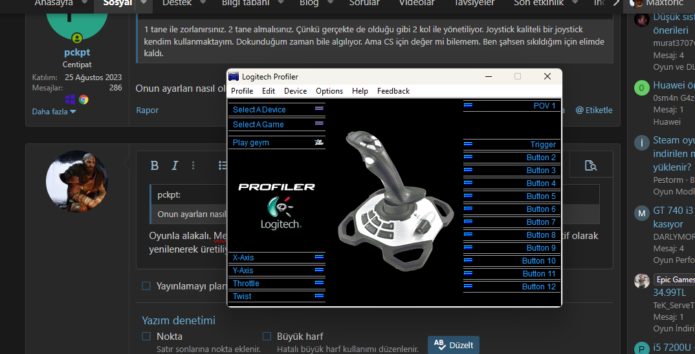The height and width of the screenshot is (354, 695).
Task: Click the Button 12 label in the Profiler
Action: coord(538,287)
